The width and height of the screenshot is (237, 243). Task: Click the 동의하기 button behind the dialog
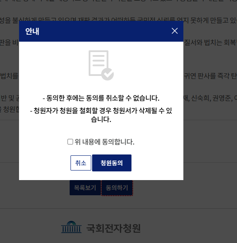click(x=117, y=188)
